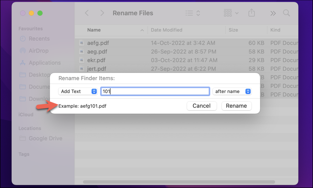Click date 14-Oct-2022 at 3:42 AM
Screen dimensions: 313x188
(x=183, y=43)
